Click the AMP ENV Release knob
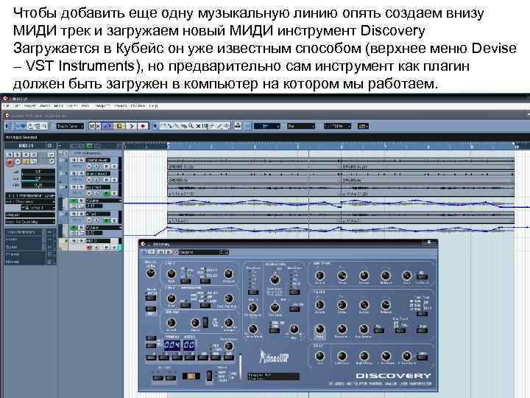530x398 pixels. 386,276
